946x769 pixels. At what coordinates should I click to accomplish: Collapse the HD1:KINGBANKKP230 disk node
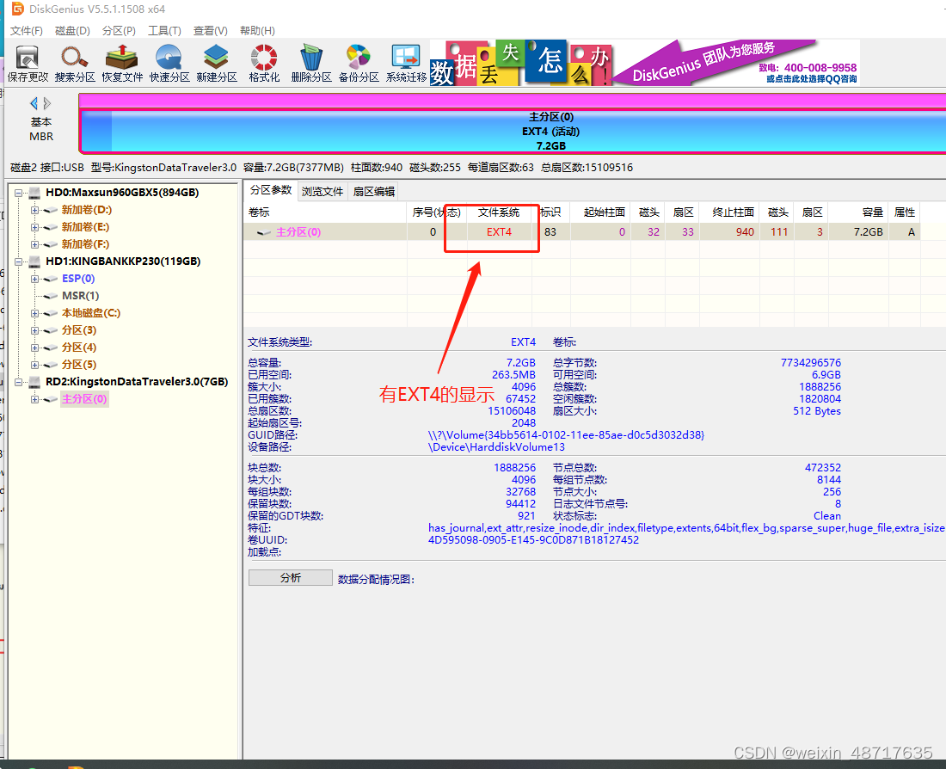tap(19, 262)
